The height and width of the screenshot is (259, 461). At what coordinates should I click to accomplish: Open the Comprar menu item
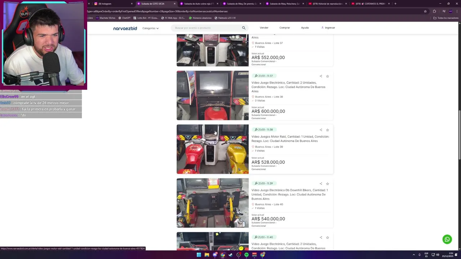click(x=285, y=28)
